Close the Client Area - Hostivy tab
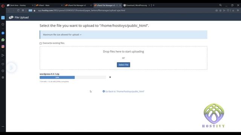The image size is (241, 135). pos(33,5)
